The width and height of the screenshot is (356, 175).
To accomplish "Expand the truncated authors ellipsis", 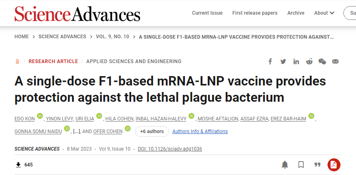I will tap(76, 131).
